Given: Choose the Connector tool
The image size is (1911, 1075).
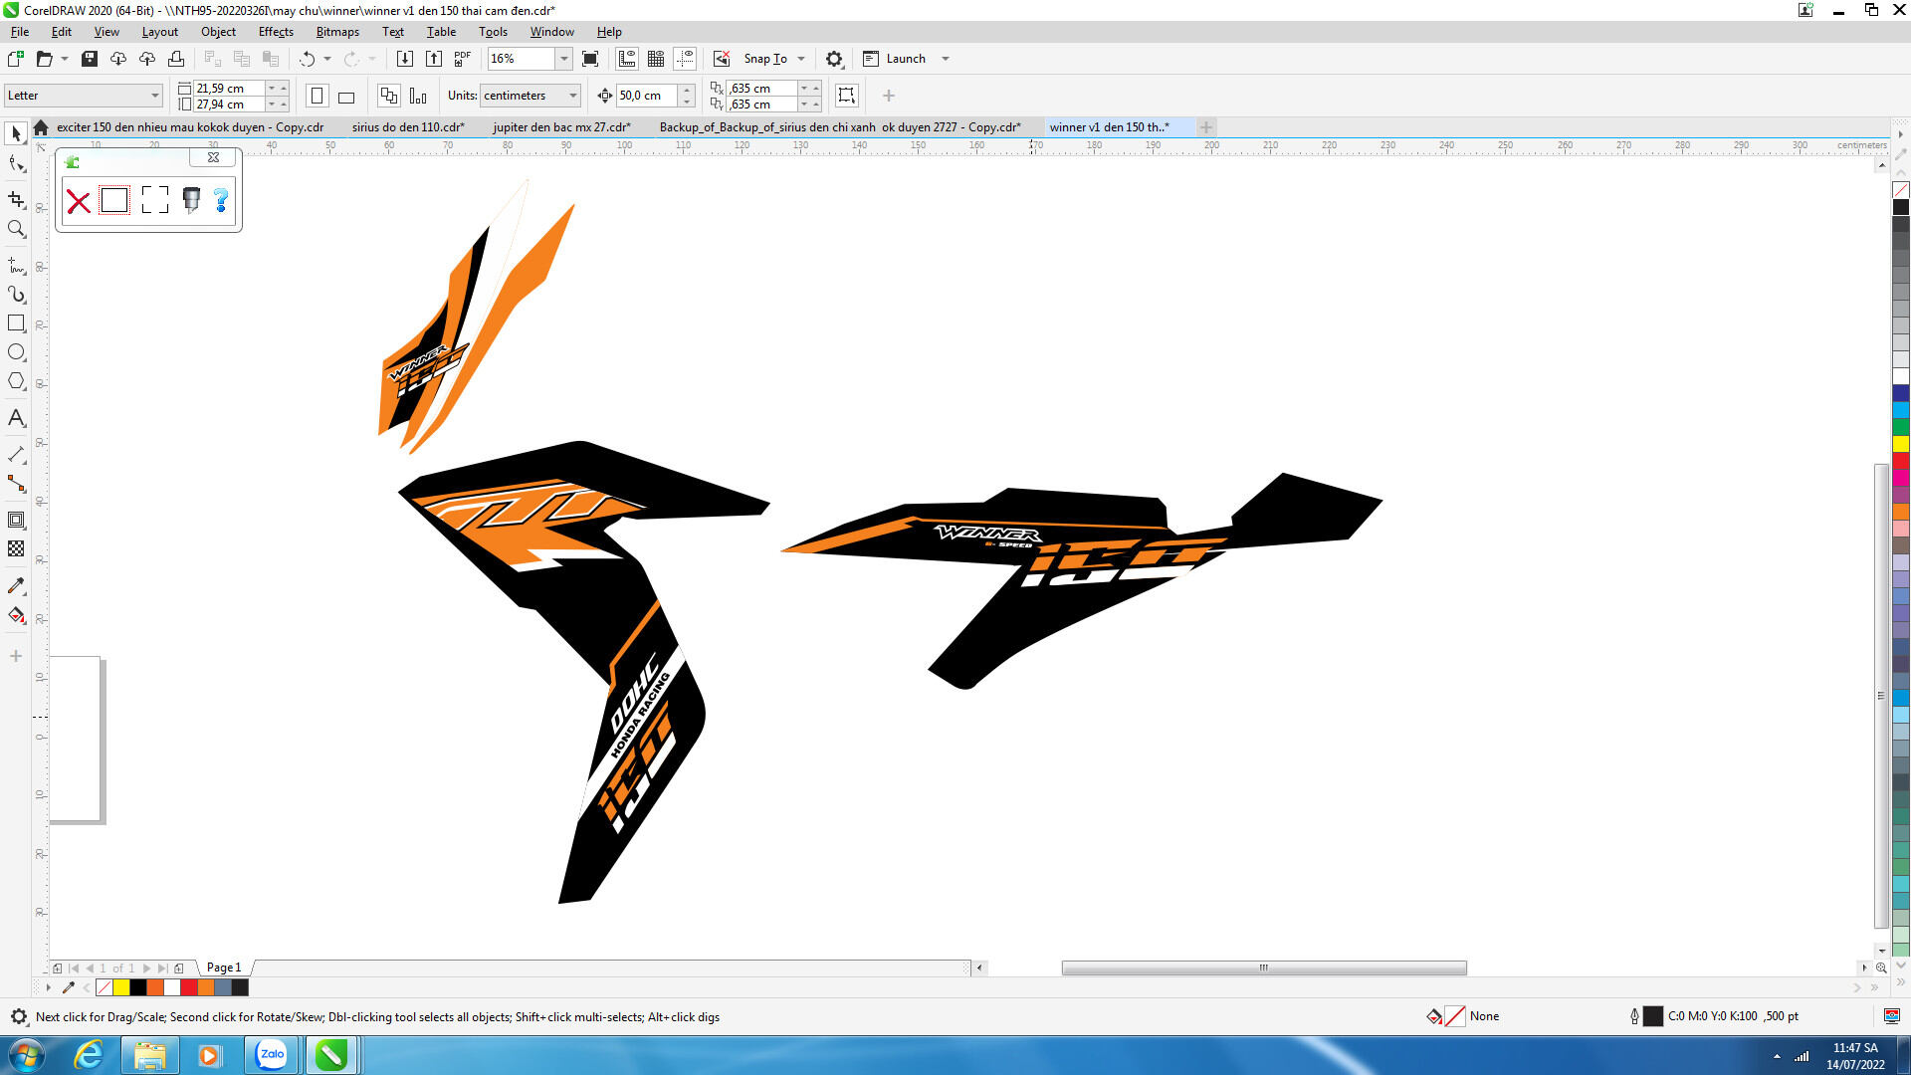Looking at the screenshot, I should click(x=16, y=484).
